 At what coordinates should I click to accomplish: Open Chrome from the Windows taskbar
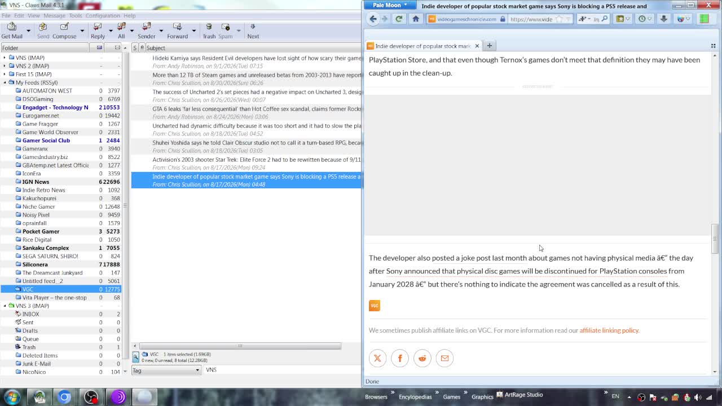[64, 397]
